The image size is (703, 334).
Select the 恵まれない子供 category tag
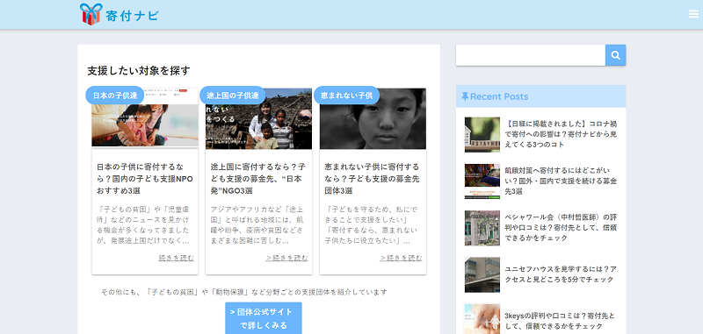pos(346,96)
